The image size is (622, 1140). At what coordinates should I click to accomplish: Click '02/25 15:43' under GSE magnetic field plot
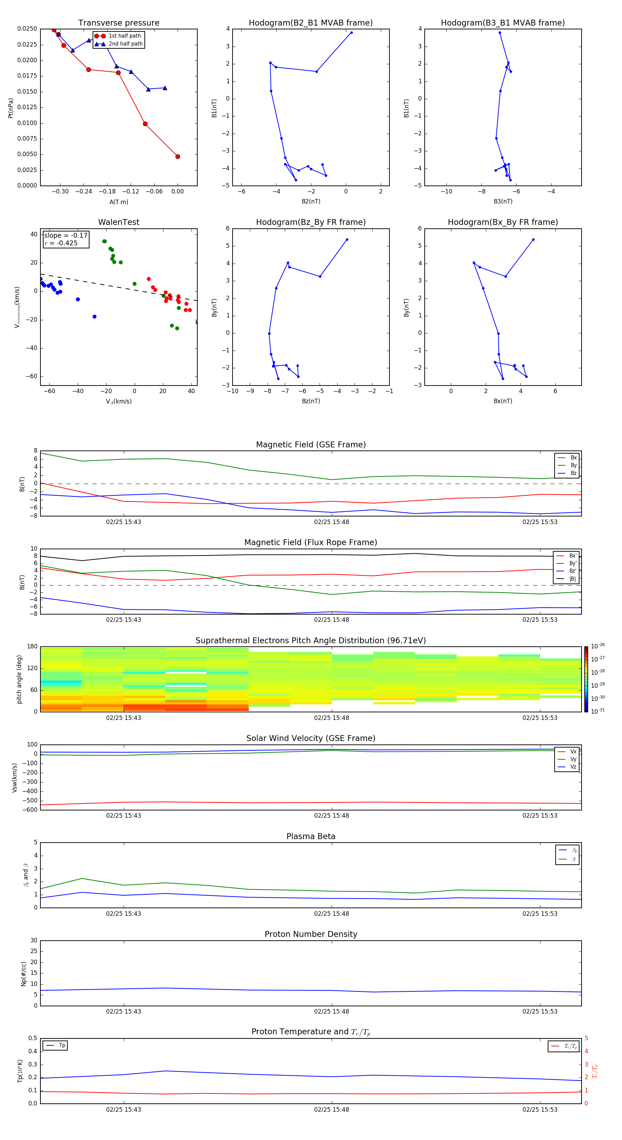click(x=123, y=522)
